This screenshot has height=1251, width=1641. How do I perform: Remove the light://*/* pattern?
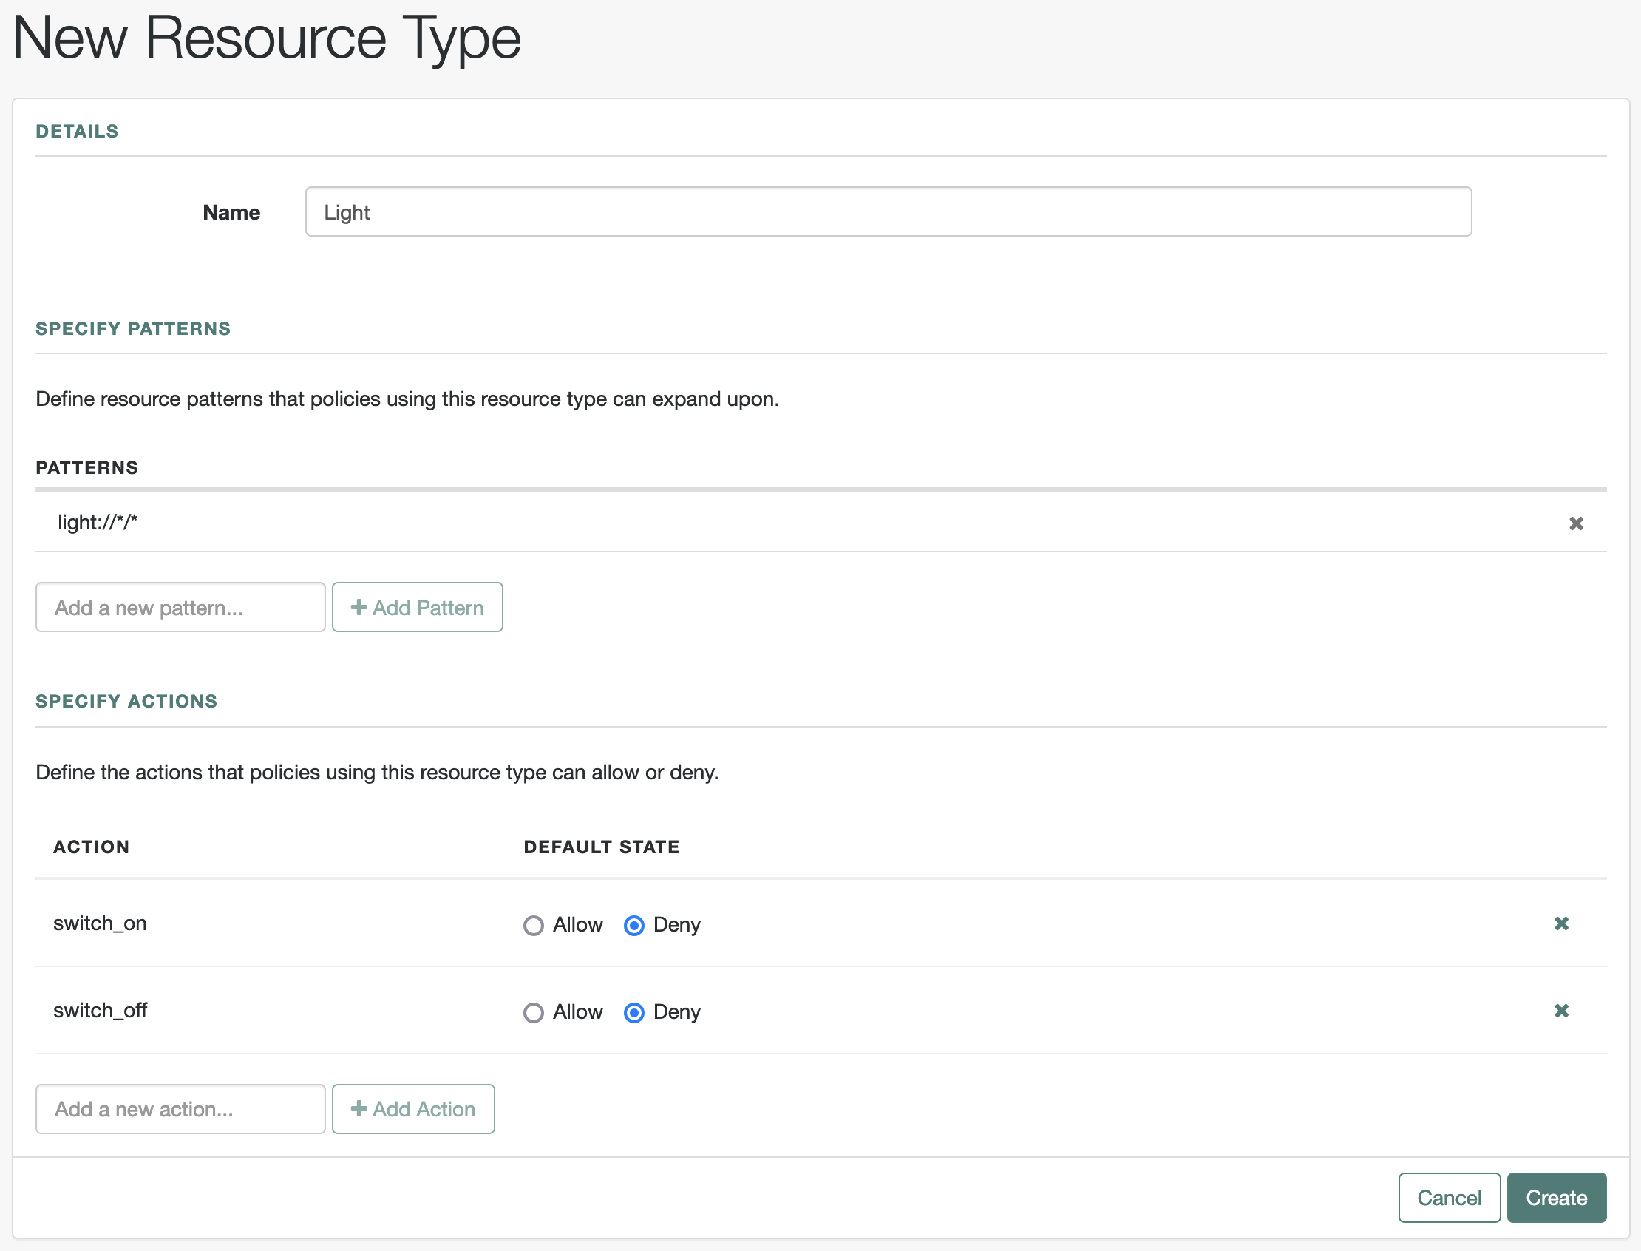point(1575,523)
